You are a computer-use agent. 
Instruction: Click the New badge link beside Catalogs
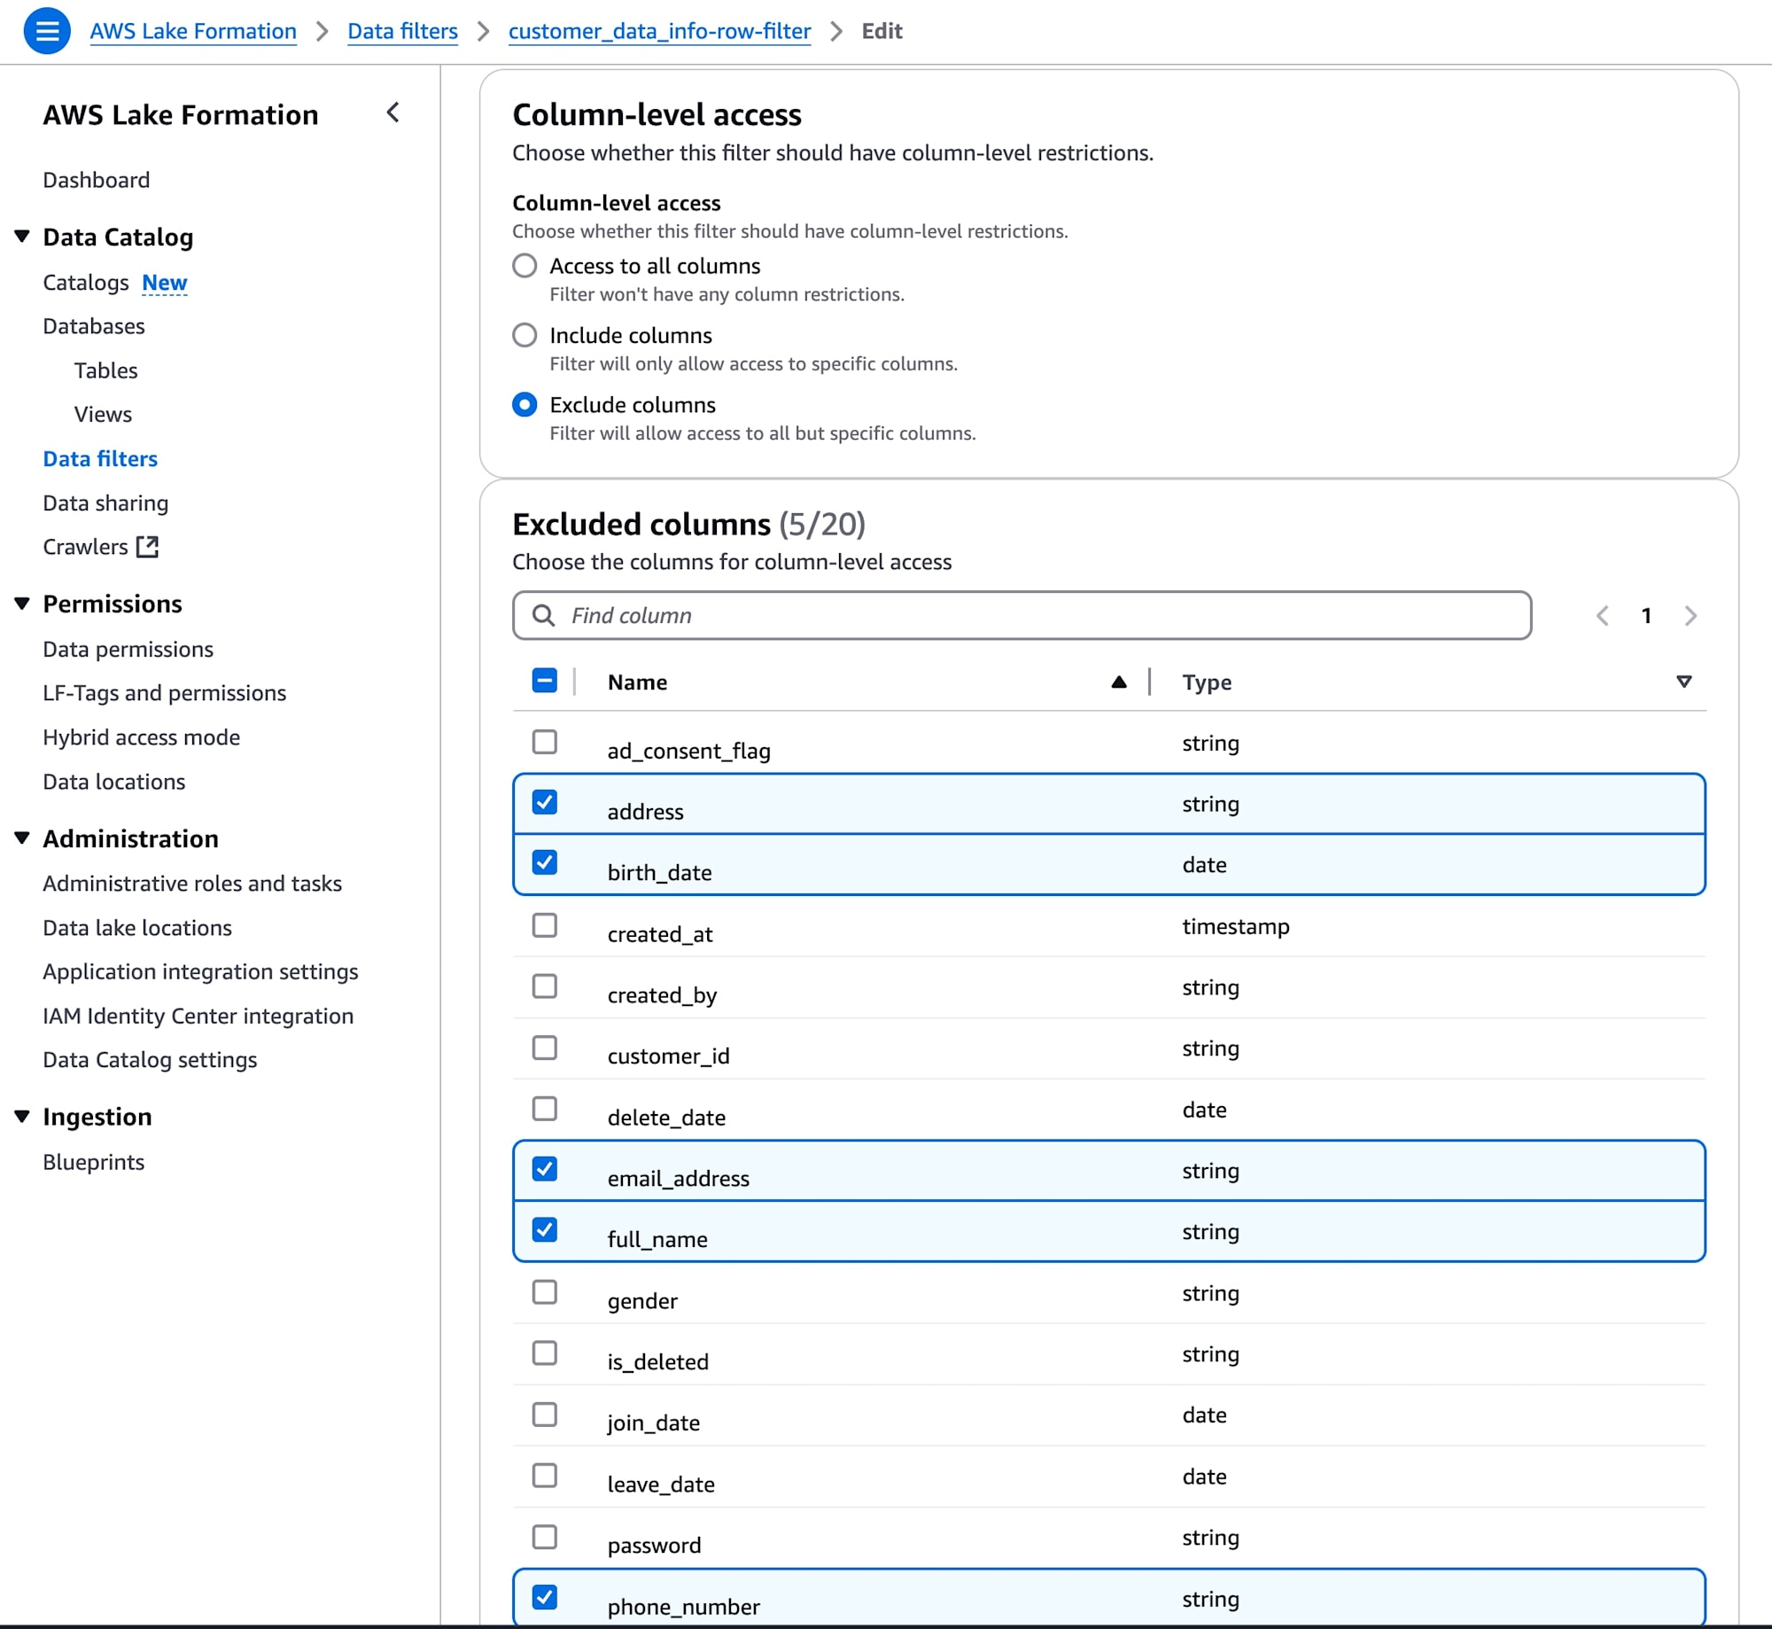[165, 283]
